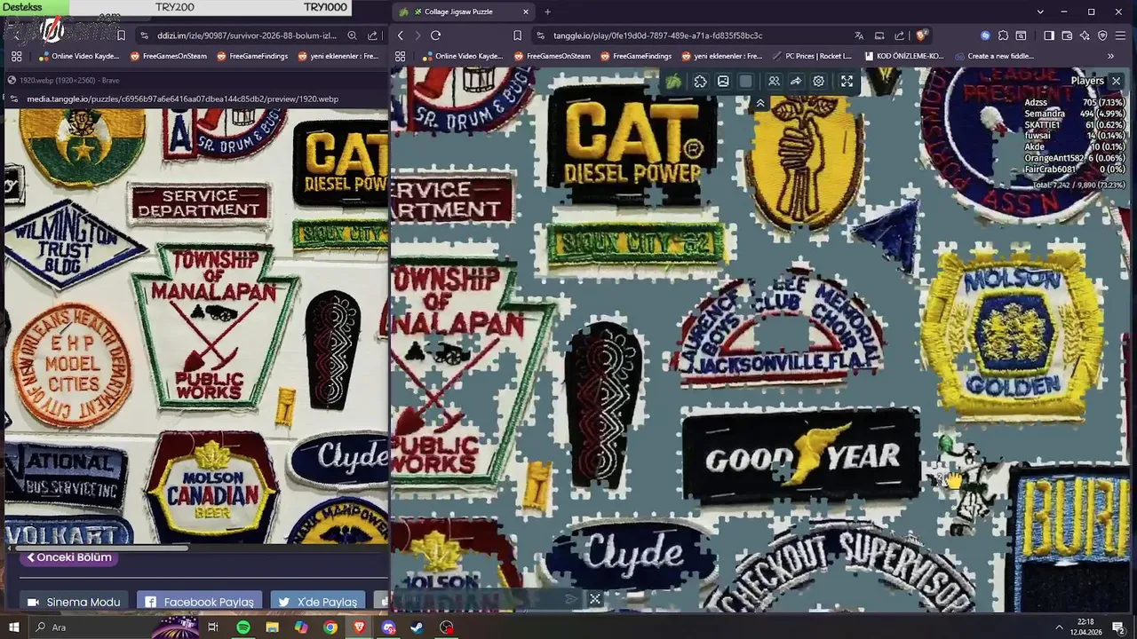Image resolution: width=1137 pixels, height=639 pixels.
Task: Close the Collage Jigsaw Puzzle tab
Action: (525, 12)
